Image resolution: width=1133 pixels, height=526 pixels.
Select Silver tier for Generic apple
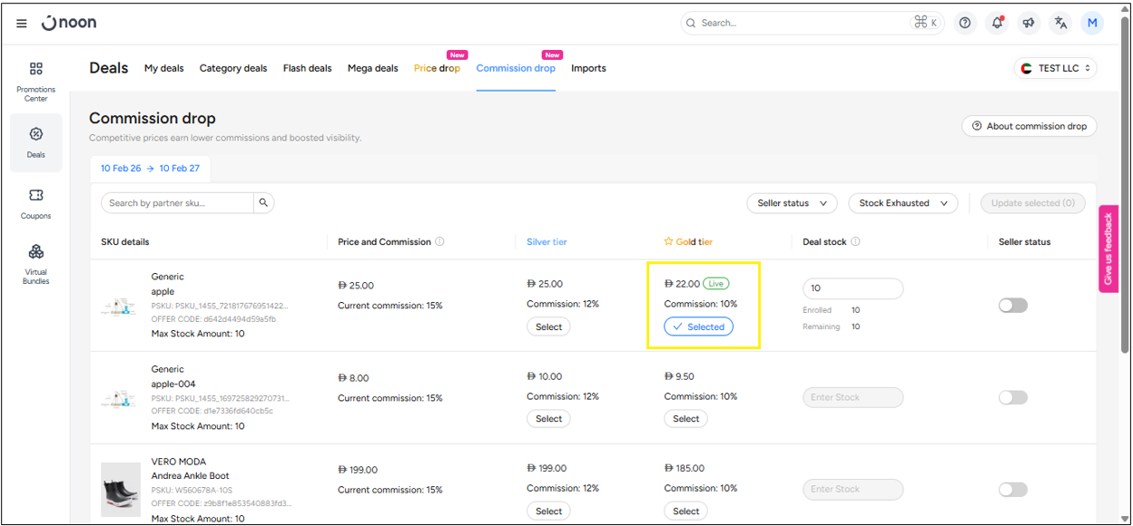(548, 326)
